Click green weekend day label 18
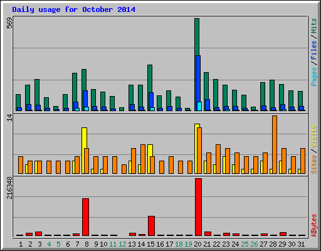 179,244
